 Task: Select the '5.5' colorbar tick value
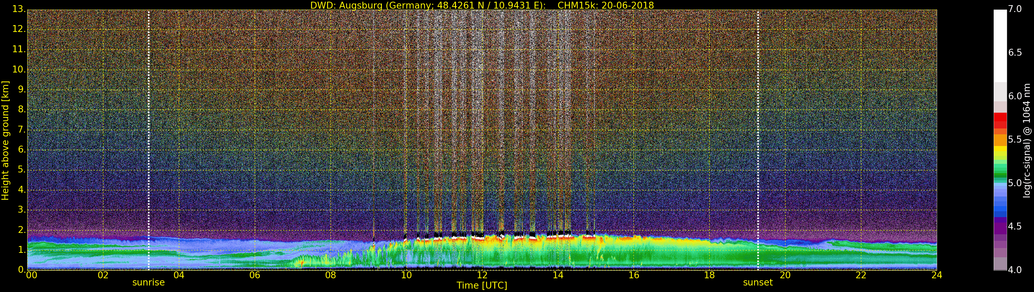click(1015, 139)
